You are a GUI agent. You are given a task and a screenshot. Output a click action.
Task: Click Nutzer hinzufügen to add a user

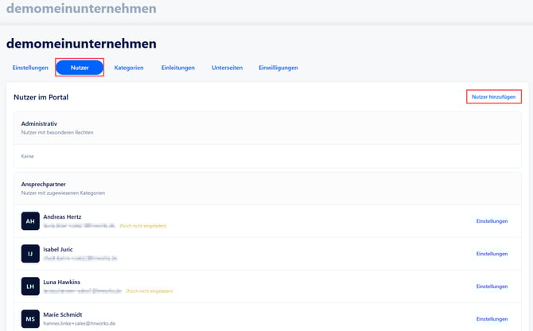point(493,97)
